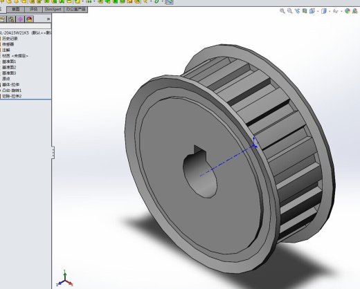Click the Previous View icon
The height and width of the screenshot is (289, 360).
297,11
